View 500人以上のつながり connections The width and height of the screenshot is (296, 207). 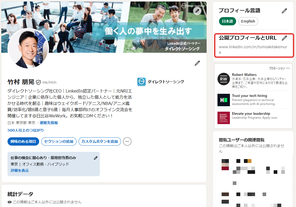25,130
